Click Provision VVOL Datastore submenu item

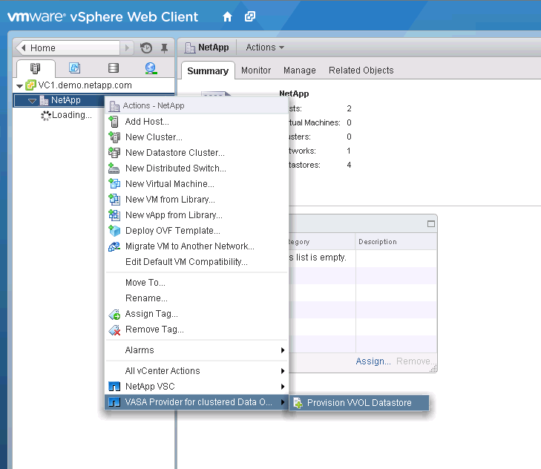tap(359, 403)
